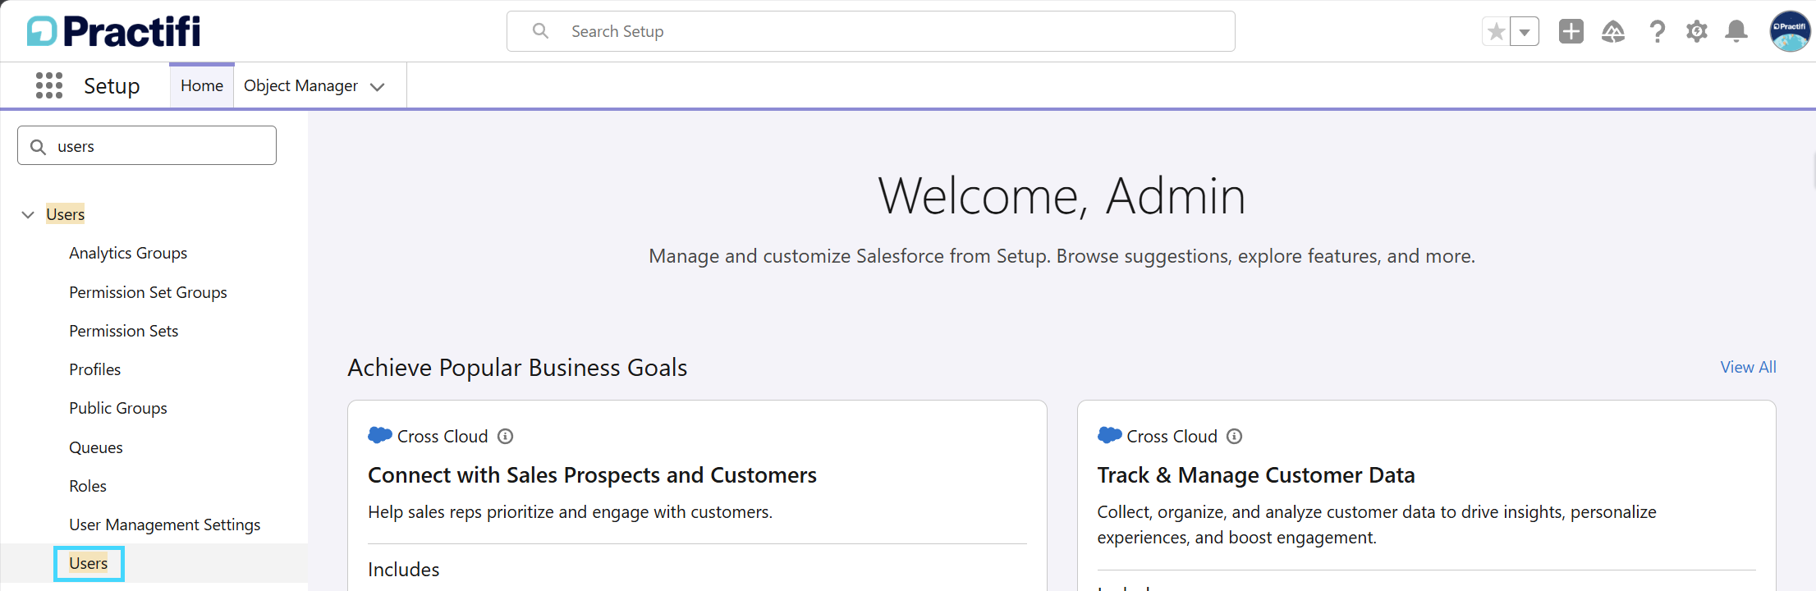This screenshot has width=1816, height=591.
Task: Click the favorites star icon
Action: 1496,32
